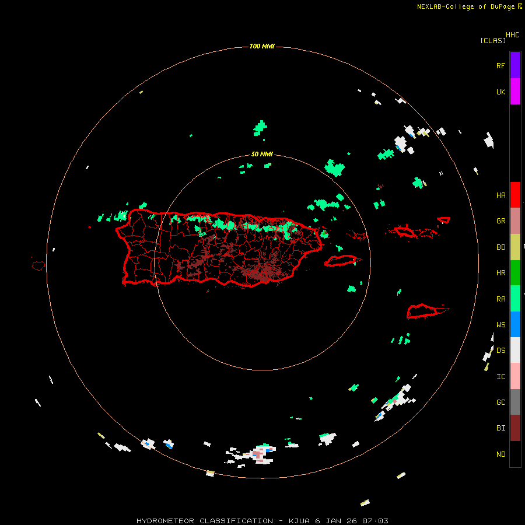Click the IC legend label
Image resolution: width=525 pixels, height=525 pixels.
pos(501,376)
